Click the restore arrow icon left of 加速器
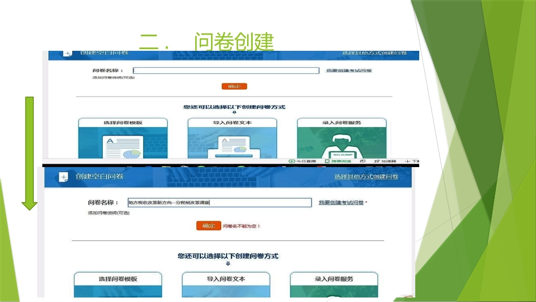The width and height of the screenshot is (536, 302). pos(363,161)
